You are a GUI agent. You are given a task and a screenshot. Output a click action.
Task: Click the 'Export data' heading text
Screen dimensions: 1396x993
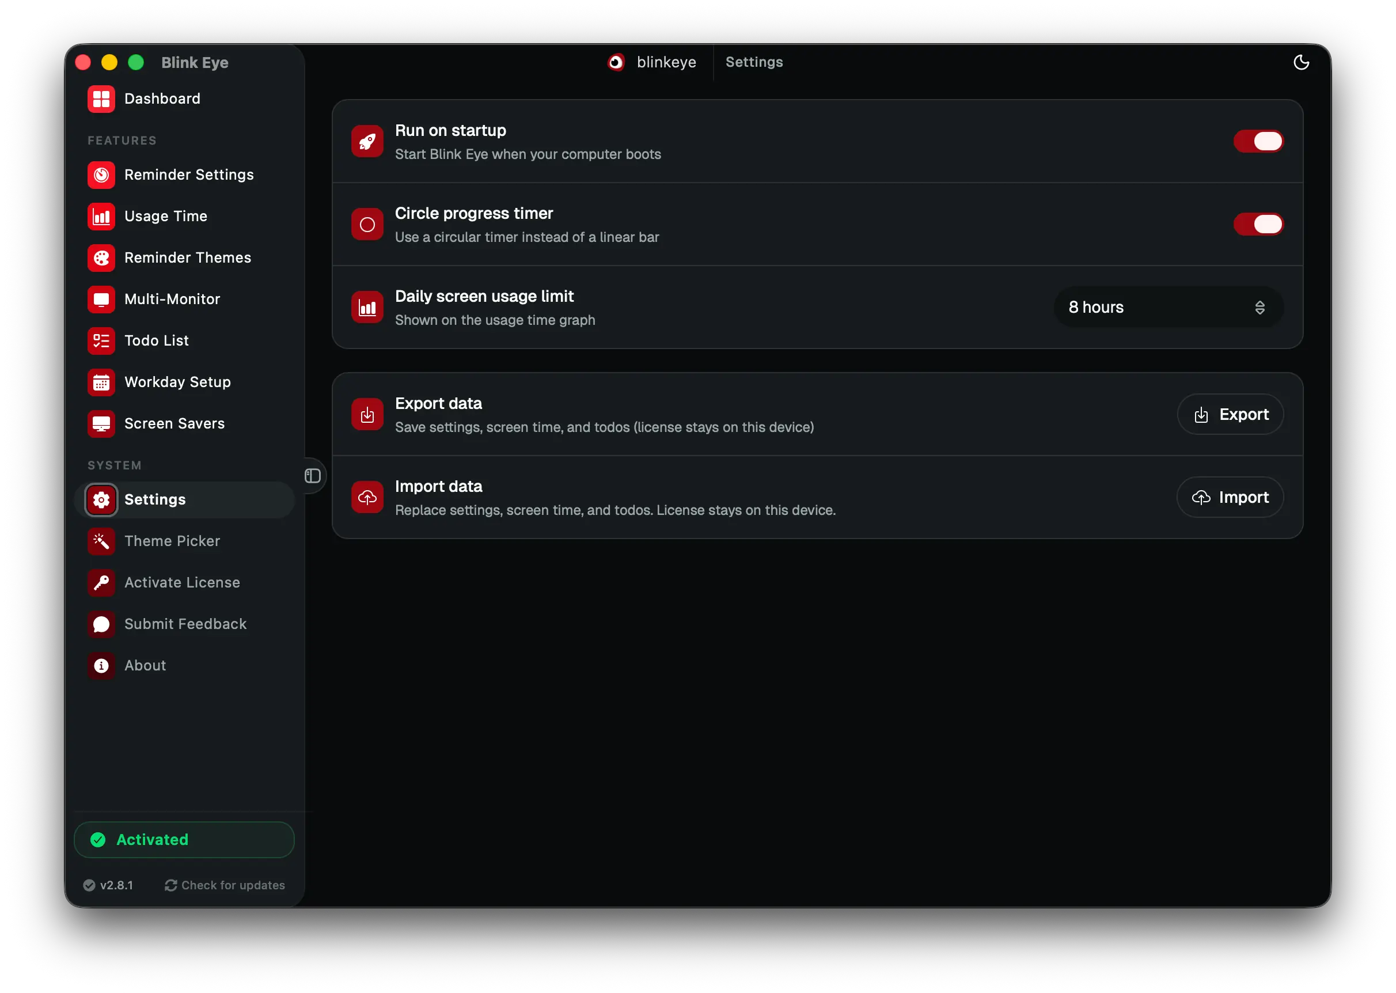click(439, 404)
